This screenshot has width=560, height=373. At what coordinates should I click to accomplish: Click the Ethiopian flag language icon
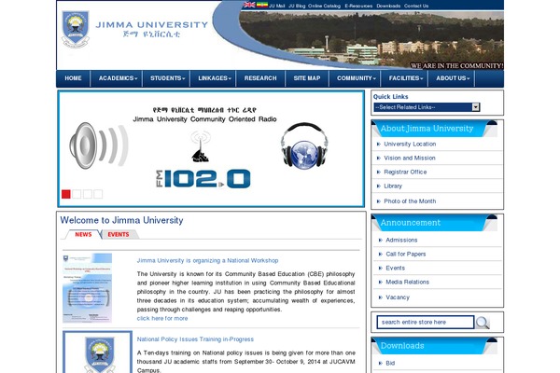[x=262, y=5]
